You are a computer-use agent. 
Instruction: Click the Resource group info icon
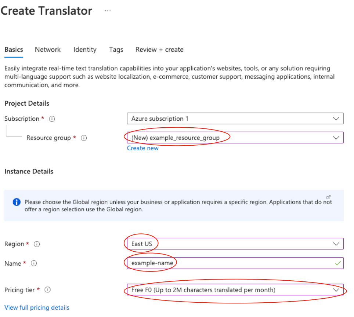(84, 138)
